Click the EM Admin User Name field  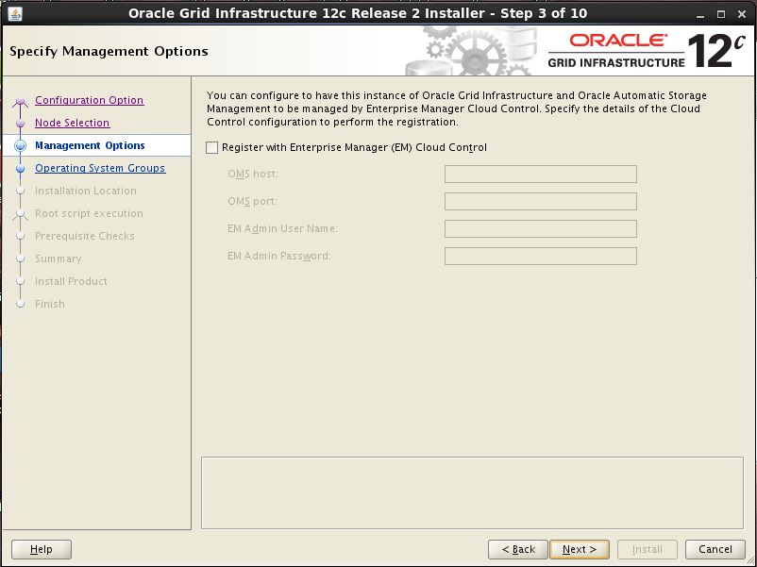[x=540, y=228]
